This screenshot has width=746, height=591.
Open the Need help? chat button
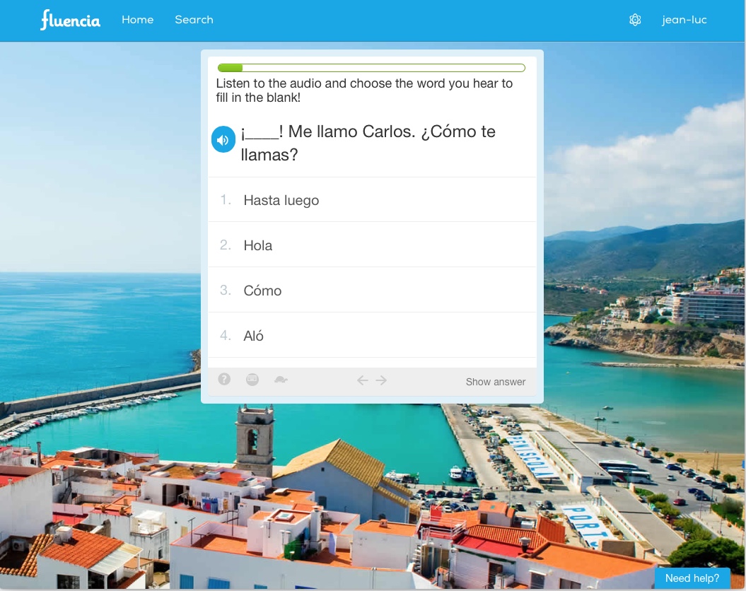[x=692, y=578]
